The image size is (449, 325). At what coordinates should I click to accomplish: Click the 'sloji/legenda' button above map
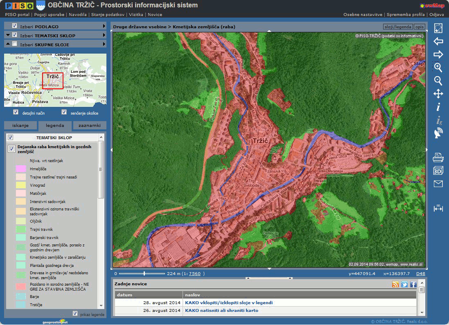click(397, 27)
